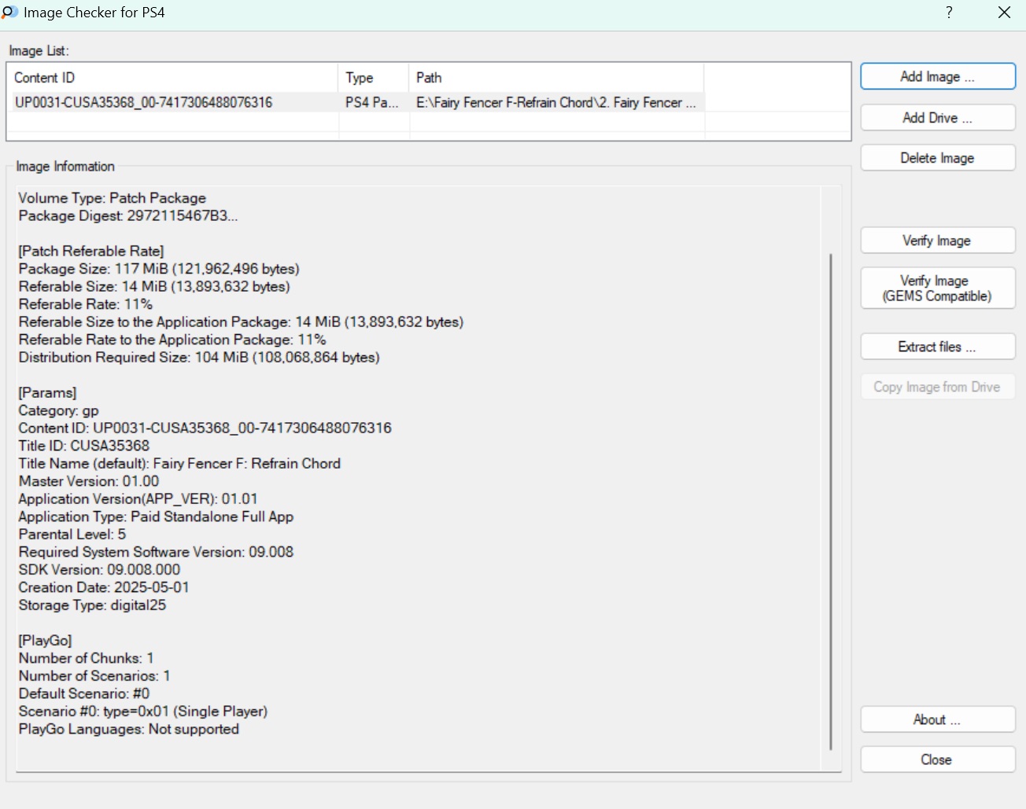Click the Image Checker app icon in title bar
The height and width of the screenshot is (809, 1026).
(10, 13)
